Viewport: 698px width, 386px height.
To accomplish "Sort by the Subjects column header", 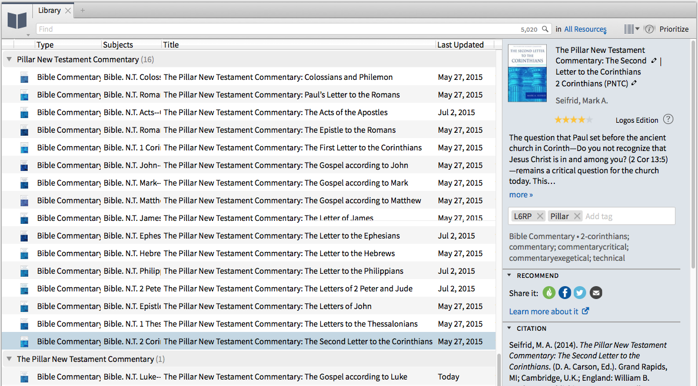I will point(118,45).
